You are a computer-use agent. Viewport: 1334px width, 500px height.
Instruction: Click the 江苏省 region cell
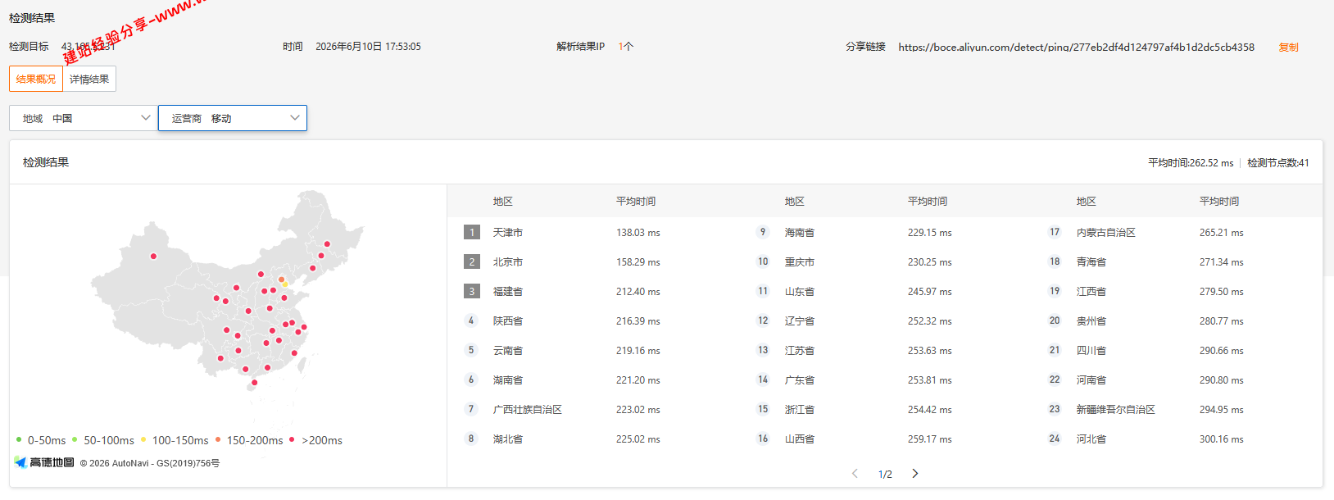point(800,351)
